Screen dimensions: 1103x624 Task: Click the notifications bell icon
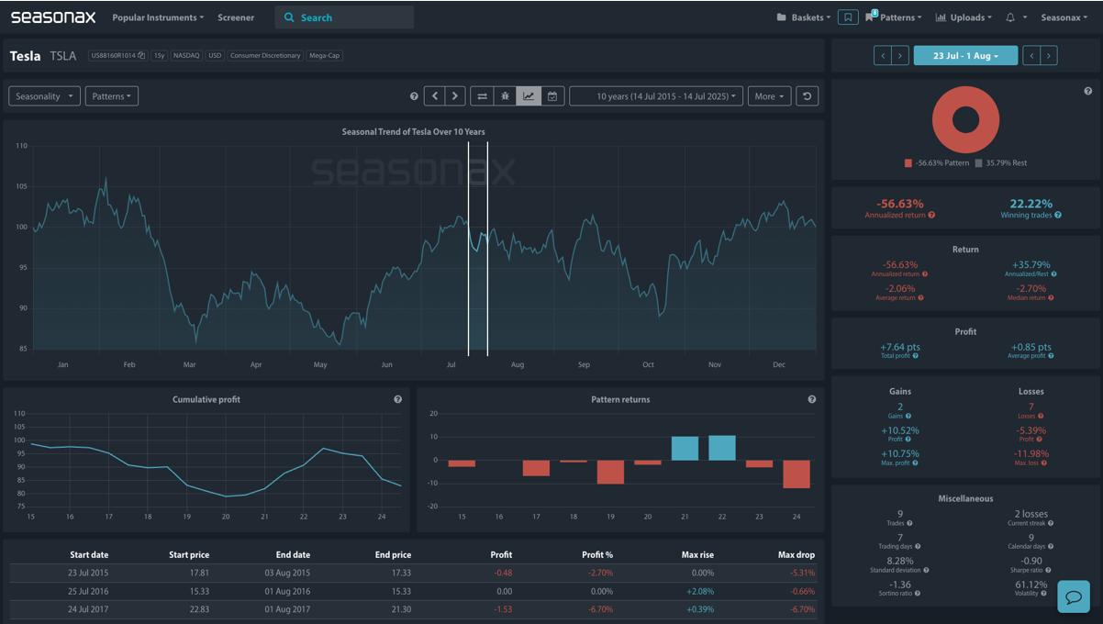[x=1012, y=17]
